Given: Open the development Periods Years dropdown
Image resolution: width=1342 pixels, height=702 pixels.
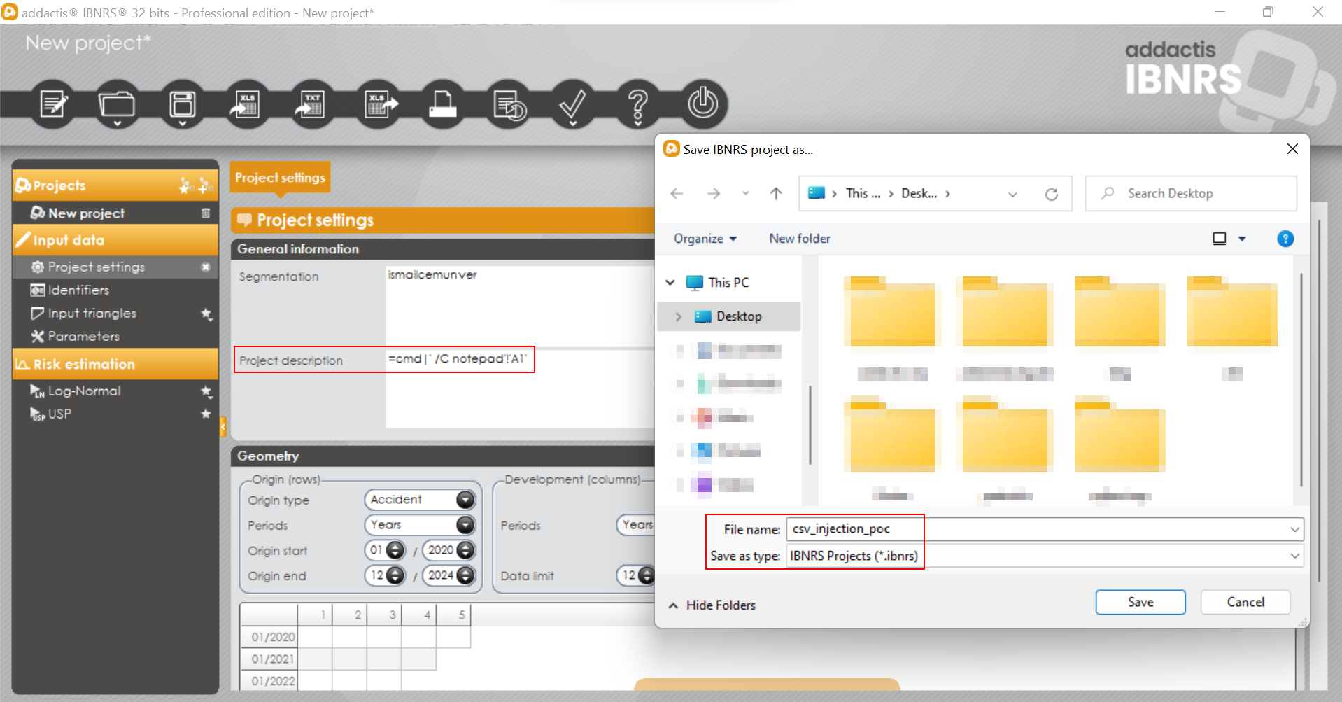Looking at the screenshot, I should [x=636, y=525].
